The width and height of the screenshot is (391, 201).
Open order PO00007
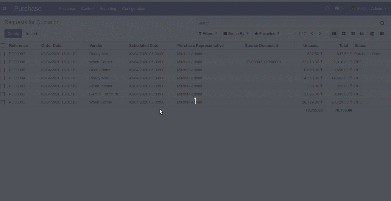click(17, 54)
